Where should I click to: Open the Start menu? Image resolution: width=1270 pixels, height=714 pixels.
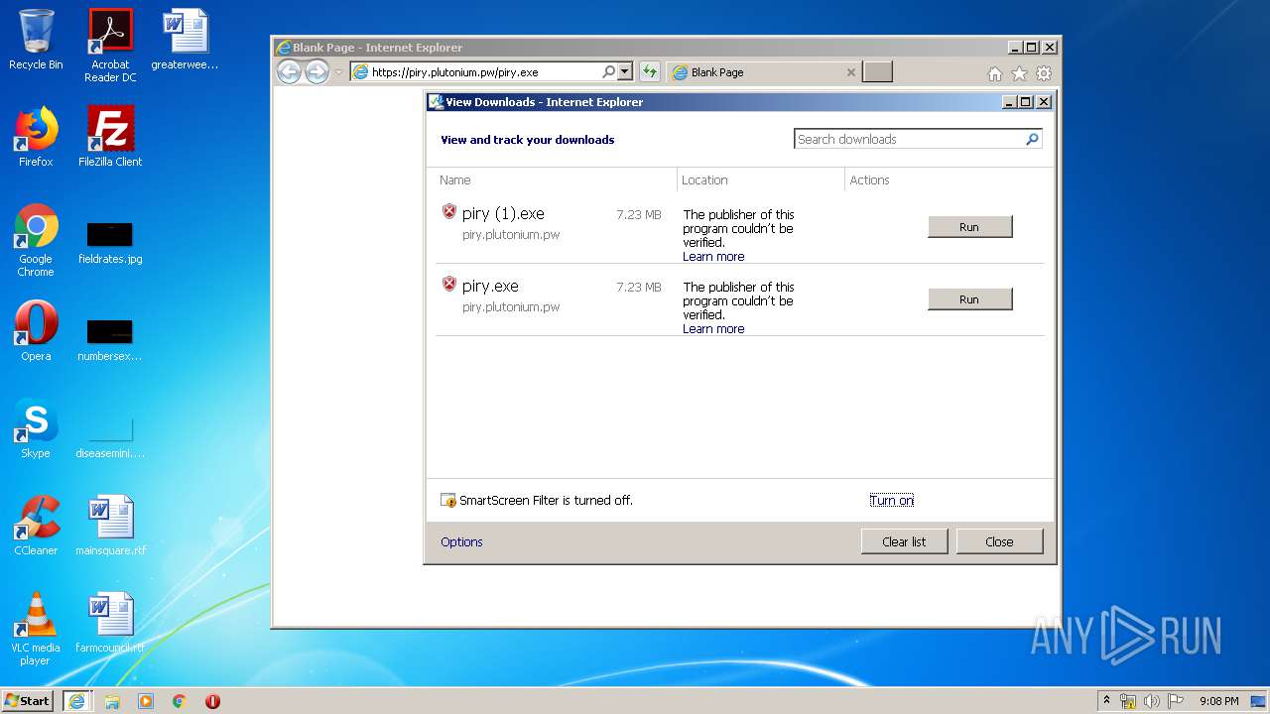tap(28, 701)
